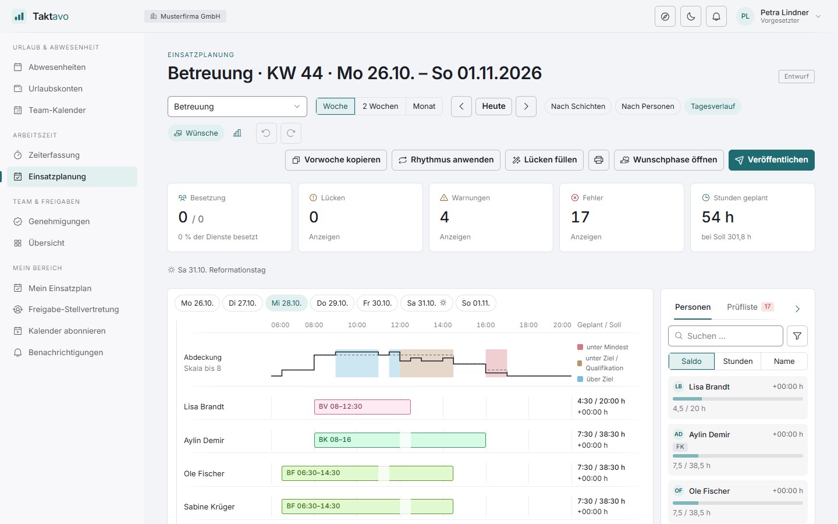Select the Nach Personen view
Viewport: 838px width, 524px height.
click(648, 107)
